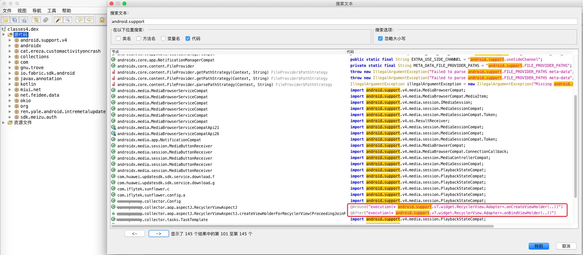The height and width of the screenshot is (255, 583).
Task: Expand the net.feidee.data package node
Action: click(10, 95)
